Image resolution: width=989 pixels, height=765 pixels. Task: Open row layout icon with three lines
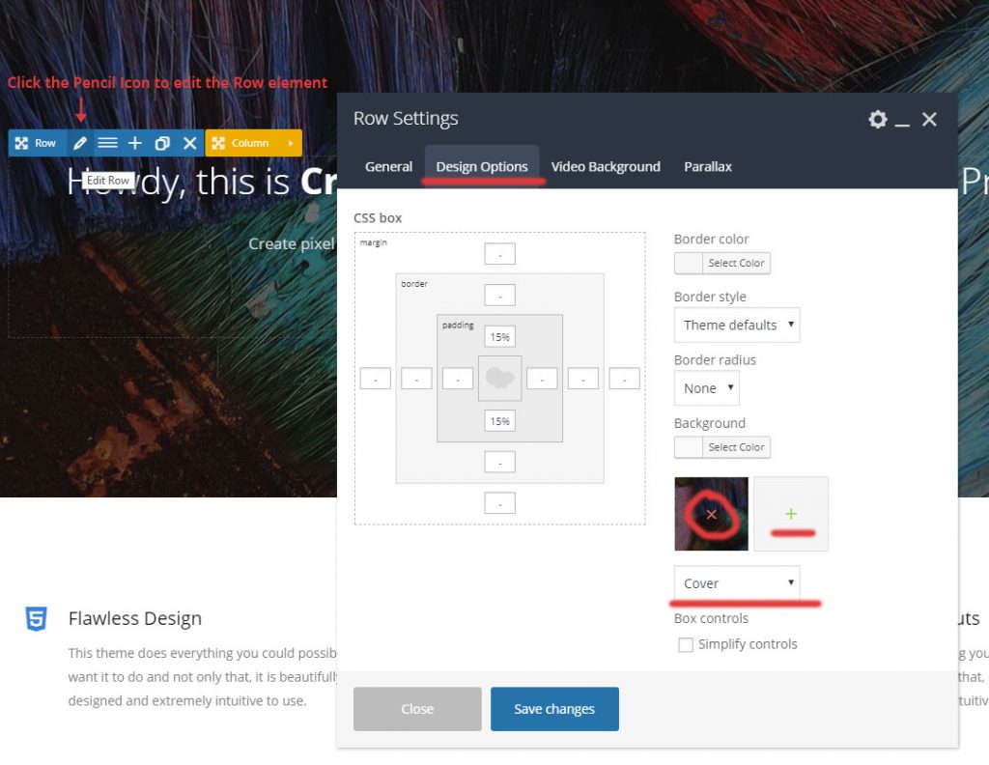pyautogui.click(x=108, y=143)
